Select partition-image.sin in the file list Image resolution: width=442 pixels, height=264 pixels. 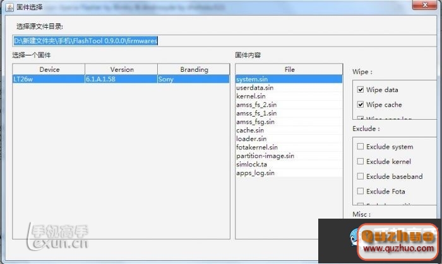289,156
